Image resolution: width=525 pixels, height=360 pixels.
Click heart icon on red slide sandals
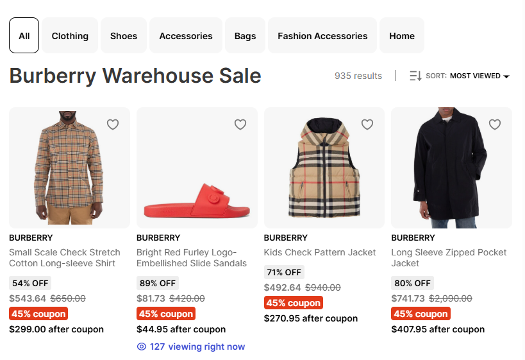(240, 124)
